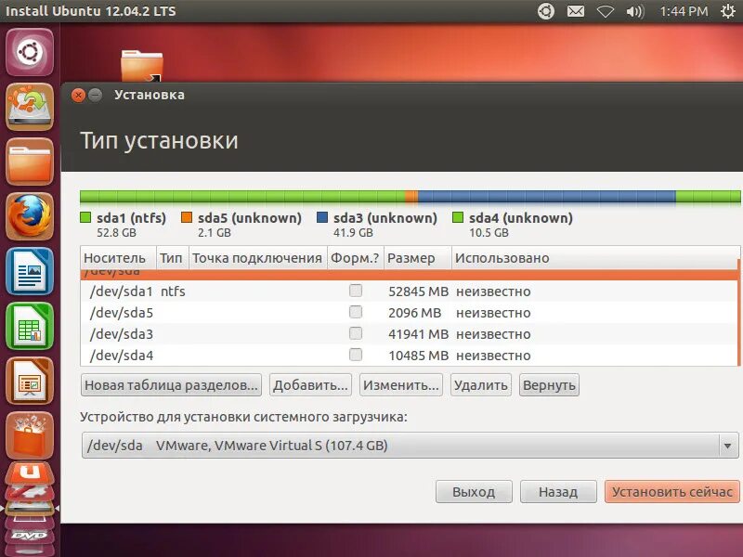This screenshot has width=743, height=557.
Task: Click Новая таблица разделов button
Action: (x=171, y=385)
